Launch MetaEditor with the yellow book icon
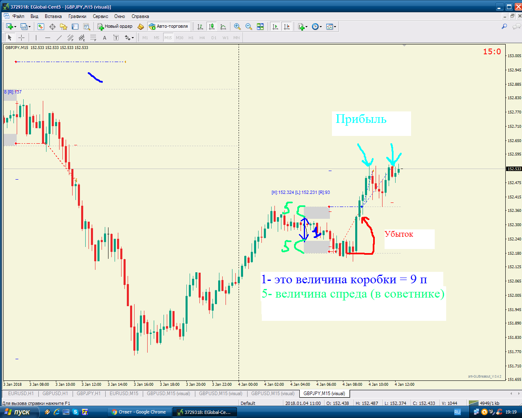The image size is (522, 418). point(141,27)
